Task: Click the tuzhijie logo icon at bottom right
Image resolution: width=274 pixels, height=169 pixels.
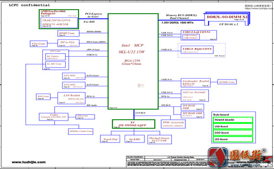Action: (218, 157)
